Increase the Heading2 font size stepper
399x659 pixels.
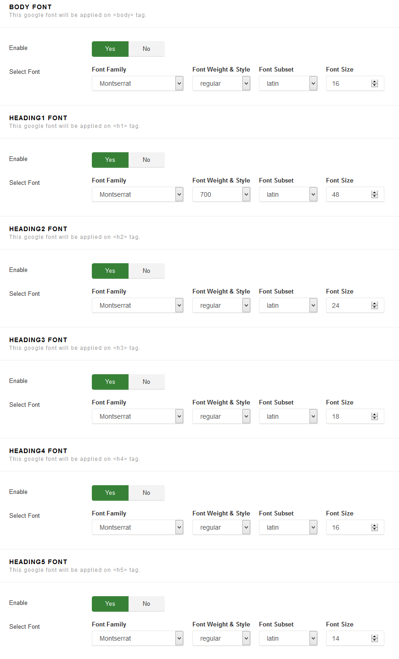tap(375, 304)
